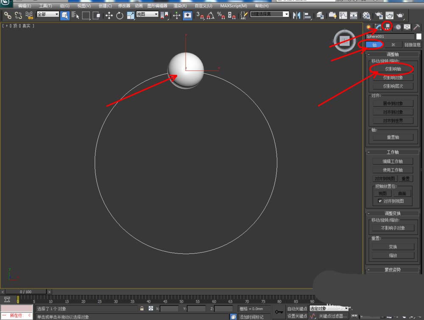Toggle the 对齐到视图 checkbox
Image resolution: width=424 pixels, height=320 pixels.
pos(380,201)
